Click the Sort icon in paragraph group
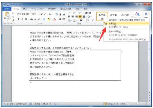The height and width of the screenshot is (108, 153). (x=88, y=20)
